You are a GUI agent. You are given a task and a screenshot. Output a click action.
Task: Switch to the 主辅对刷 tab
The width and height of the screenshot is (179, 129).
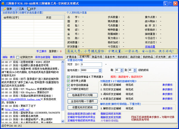pyautogui.click(x=84, y=56)
